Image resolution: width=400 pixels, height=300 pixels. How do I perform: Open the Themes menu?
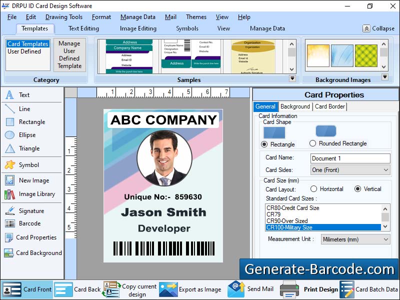pos(195,16)
